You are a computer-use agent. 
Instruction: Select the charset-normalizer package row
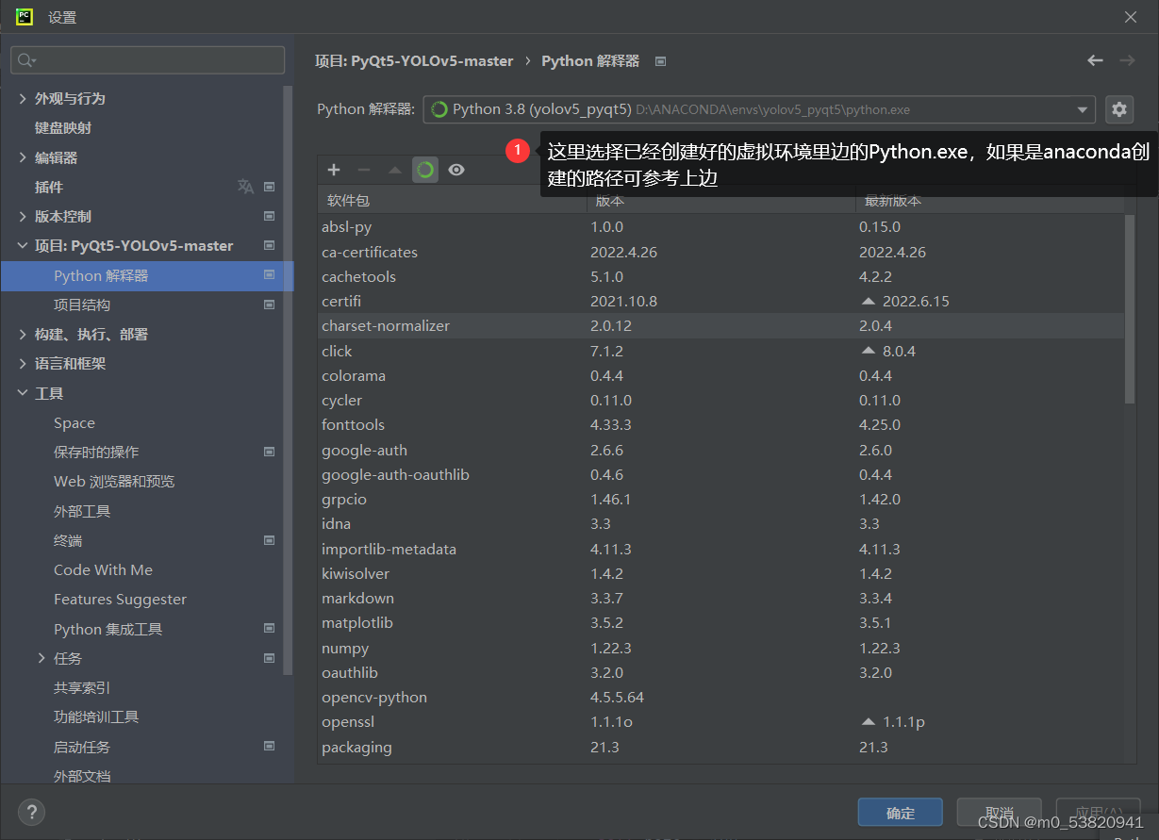coord(720,326)
